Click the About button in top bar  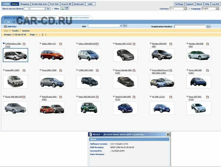click(199, 4)
